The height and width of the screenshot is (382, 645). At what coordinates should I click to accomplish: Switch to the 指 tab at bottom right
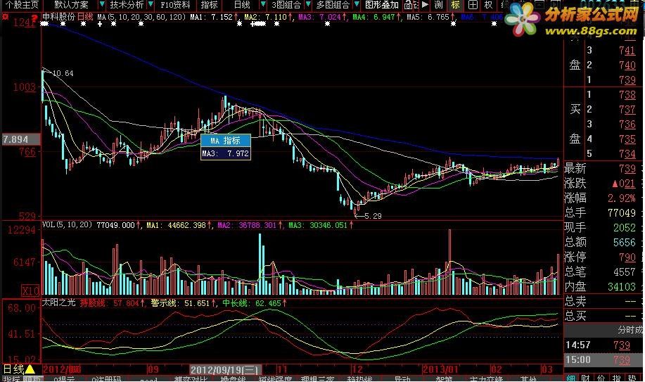[617, 378]
